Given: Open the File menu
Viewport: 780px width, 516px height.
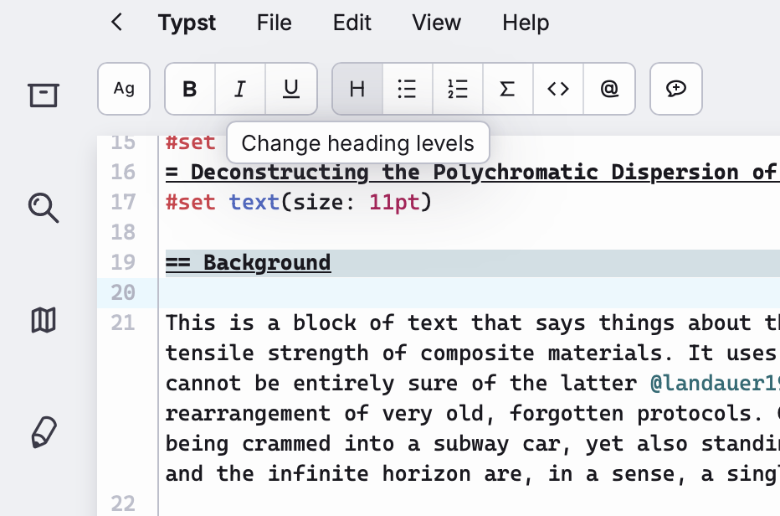Looking at the screenshot, I should pos(275,23).
